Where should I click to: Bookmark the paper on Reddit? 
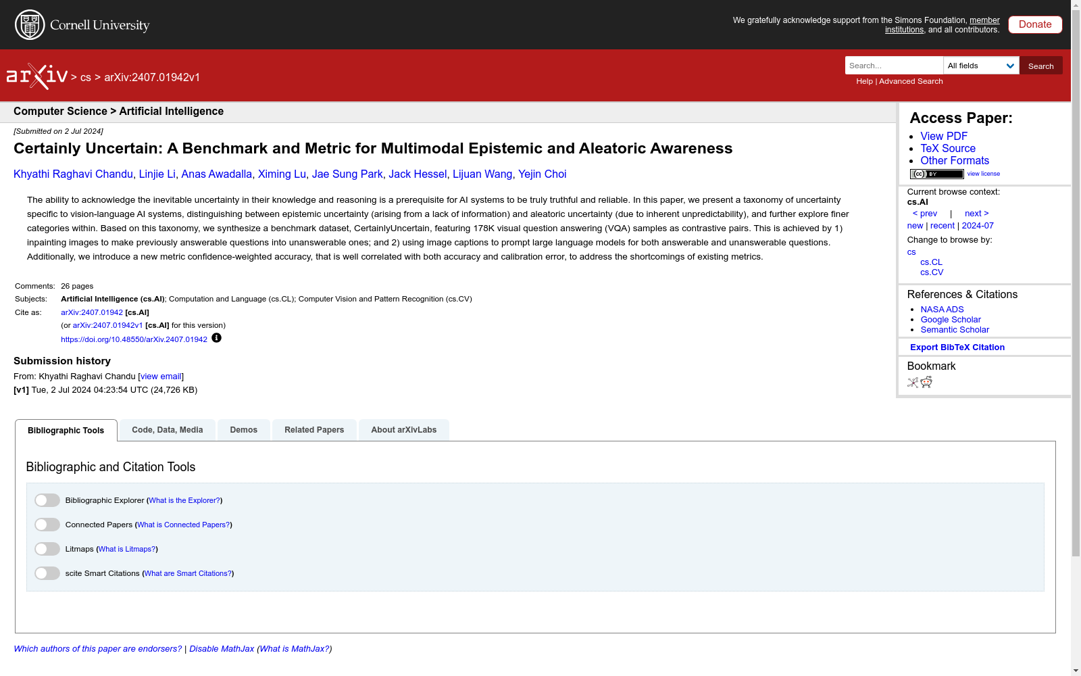pos(926,383)
